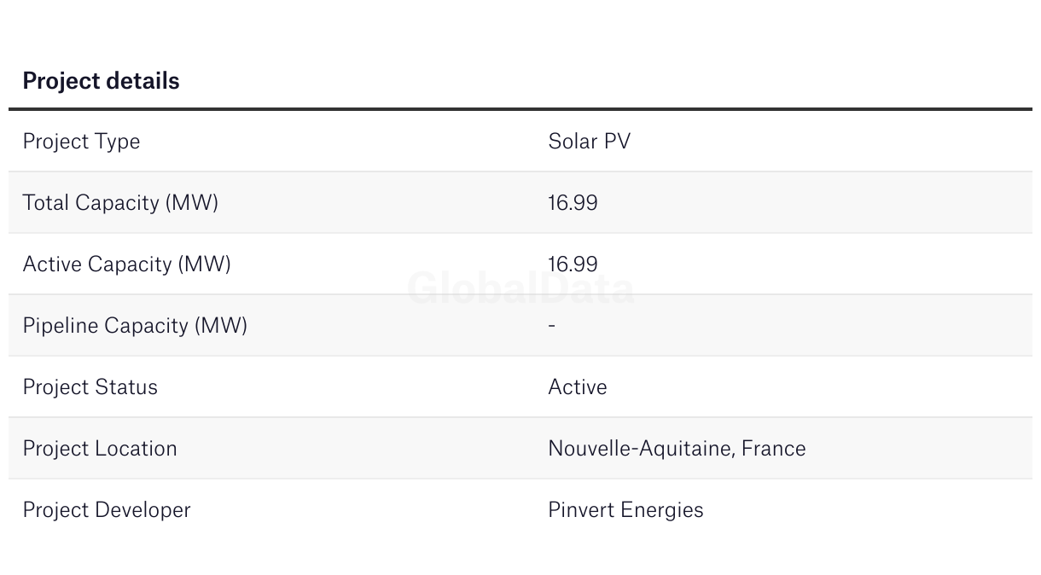The image size is (1041, 575).
Task: Click the Project Type label
Action: tap(81, 142)
